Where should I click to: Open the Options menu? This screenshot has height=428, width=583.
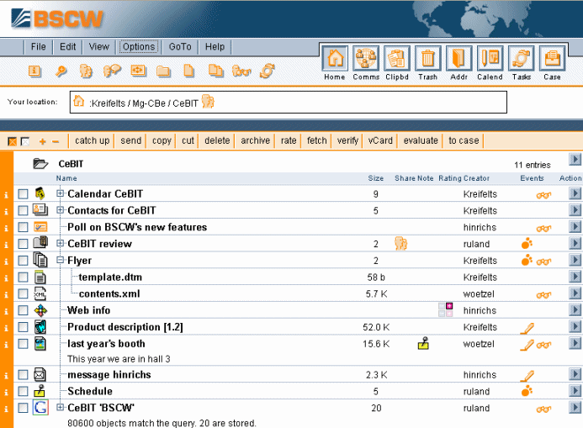click(x=138, y=47)
